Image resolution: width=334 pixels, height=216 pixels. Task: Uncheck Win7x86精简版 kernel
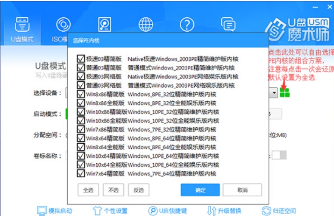click(81, 129)
